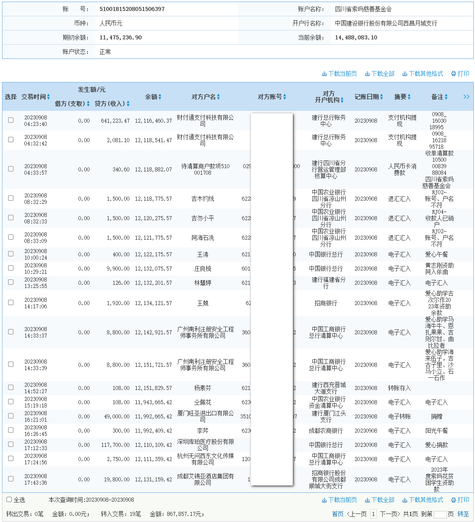Tick checkbox for 厦门旺圣进出口有限公司 row

[11, 416]
